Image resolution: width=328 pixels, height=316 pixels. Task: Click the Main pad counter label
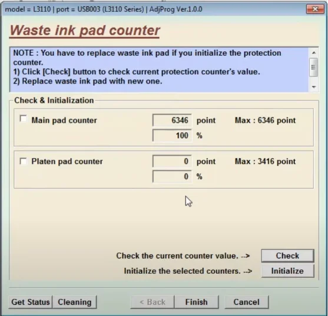click(x=64, y=120)
